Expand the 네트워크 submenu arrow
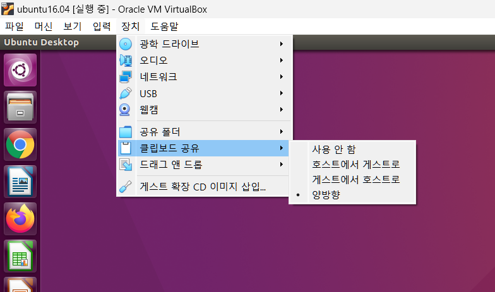This screenshot has width=495, height=292. pyautogui.click(x=282, y=77)
